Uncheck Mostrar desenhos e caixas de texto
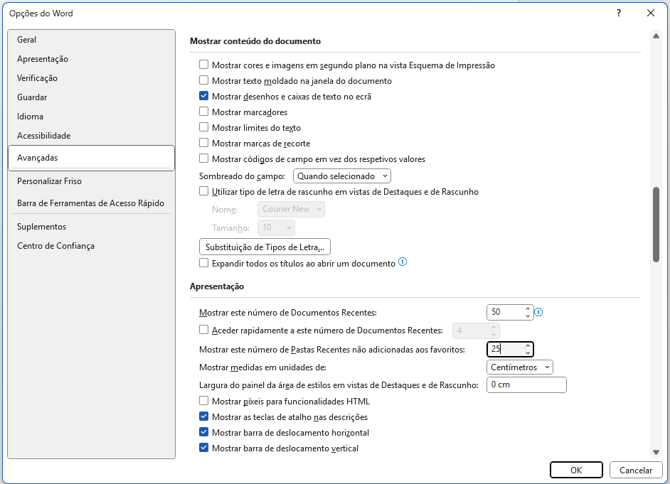 [x=204, y=96]
